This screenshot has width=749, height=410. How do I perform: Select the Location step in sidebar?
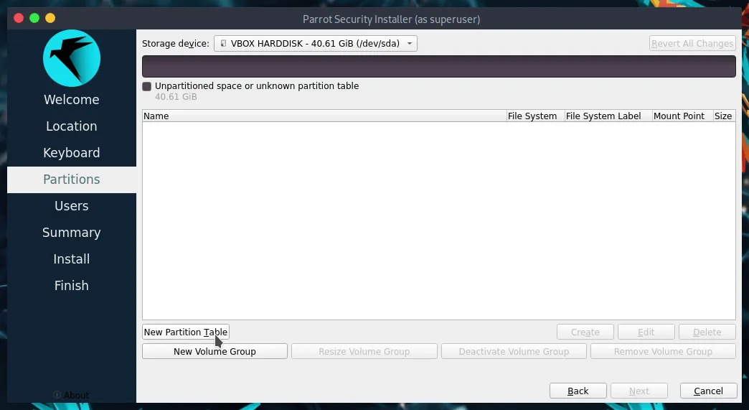72,126
